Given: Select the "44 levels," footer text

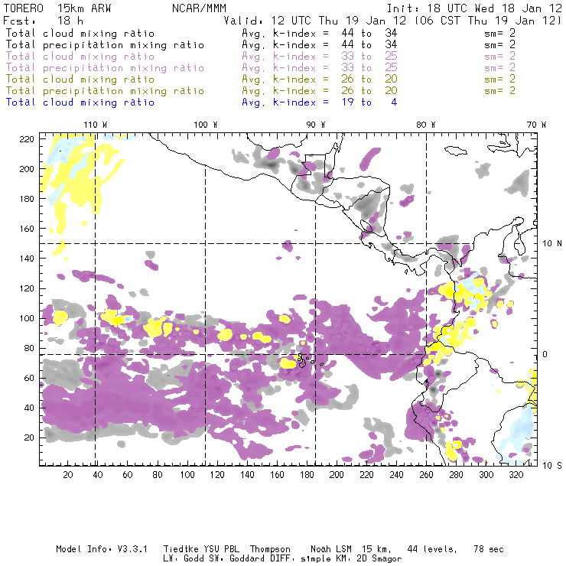Looking at the screenshot, I should click(432, 549).
